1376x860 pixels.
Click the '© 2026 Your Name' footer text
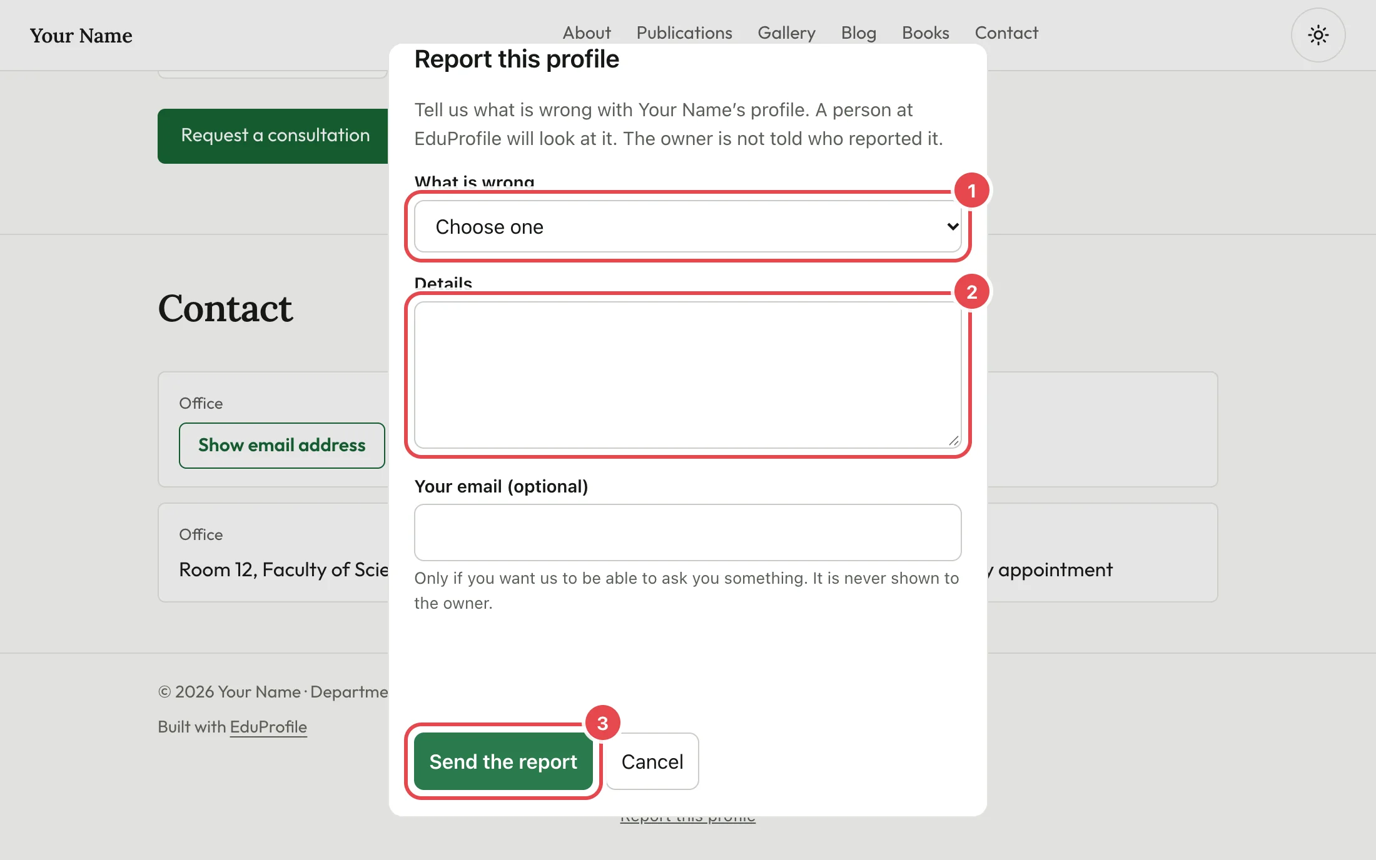pyautogui.click(x=230, y=692)
